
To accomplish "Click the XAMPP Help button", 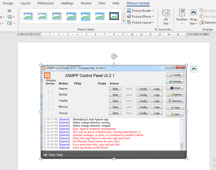I will [175, 108].
